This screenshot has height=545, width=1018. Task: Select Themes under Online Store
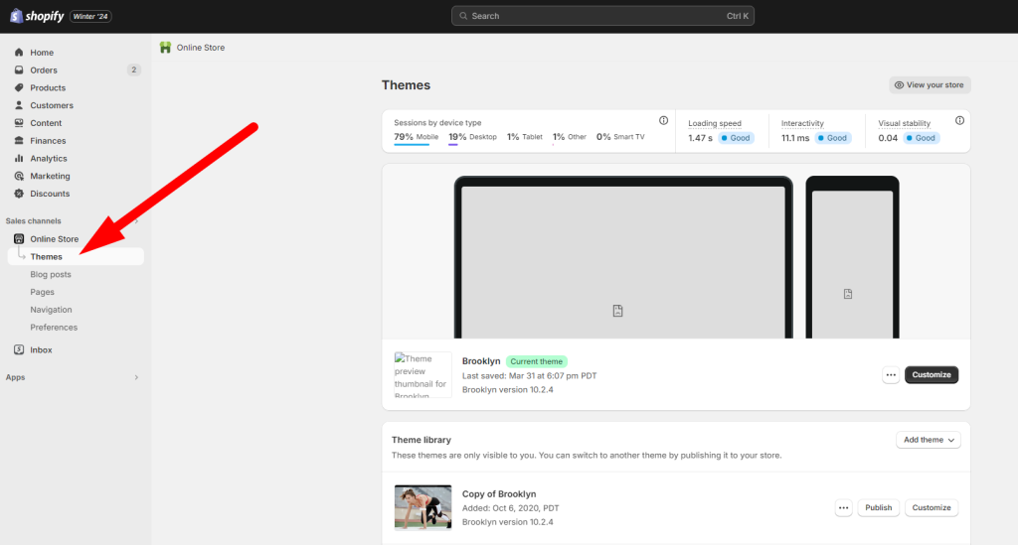(x=76, y=257)
